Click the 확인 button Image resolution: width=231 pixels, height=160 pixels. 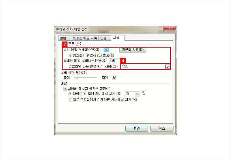tap(136, 128)
